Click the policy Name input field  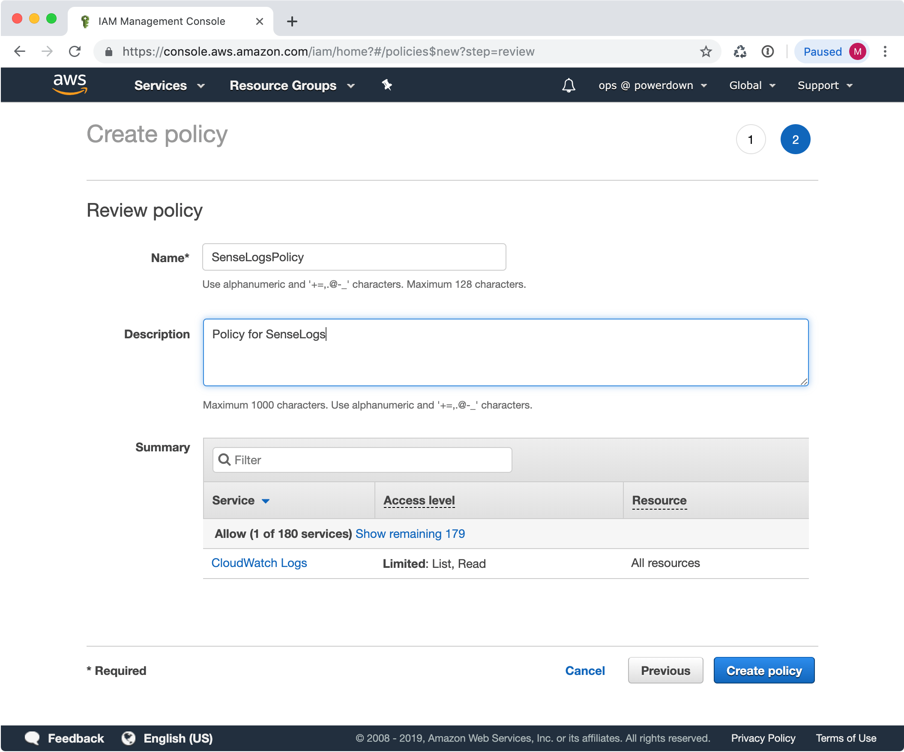[354, 257]
